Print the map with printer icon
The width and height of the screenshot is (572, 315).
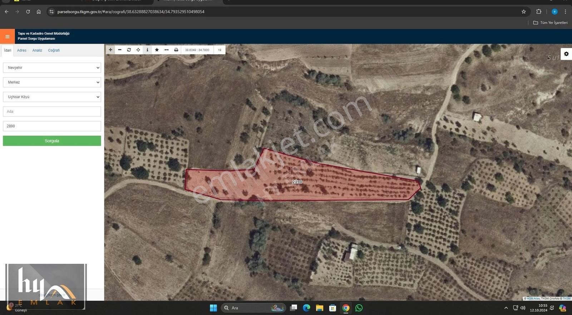[176, 50]
